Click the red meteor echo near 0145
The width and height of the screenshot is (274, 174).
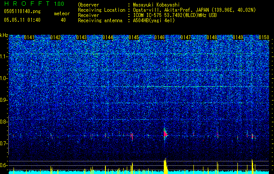(x=132, y=136)
